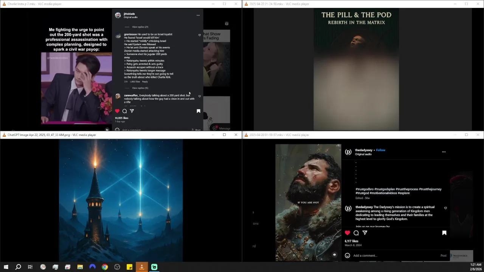Toggle the bookmark on jjttablada post
The height and width of the screenshot is (272, 484).
(x=198, y=111)
